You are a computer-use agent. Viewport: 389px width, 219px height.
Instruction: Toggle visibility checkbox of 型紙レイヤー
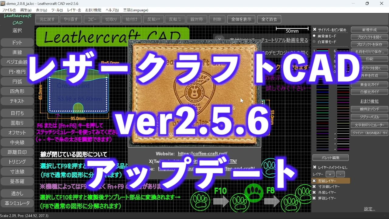click(314, 181)
